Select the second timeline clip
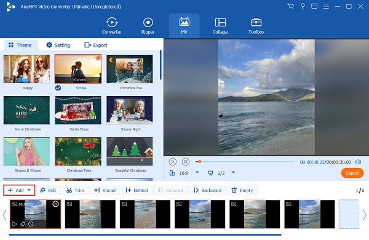The width and height of the screenshot is (369, 240). tap(90, 214)
